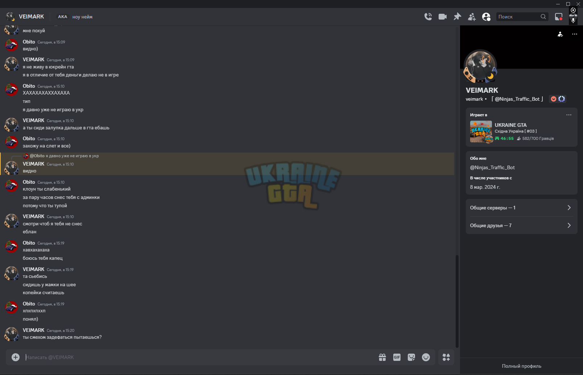Click the plus attachment button in the message bar

(16, 357)
